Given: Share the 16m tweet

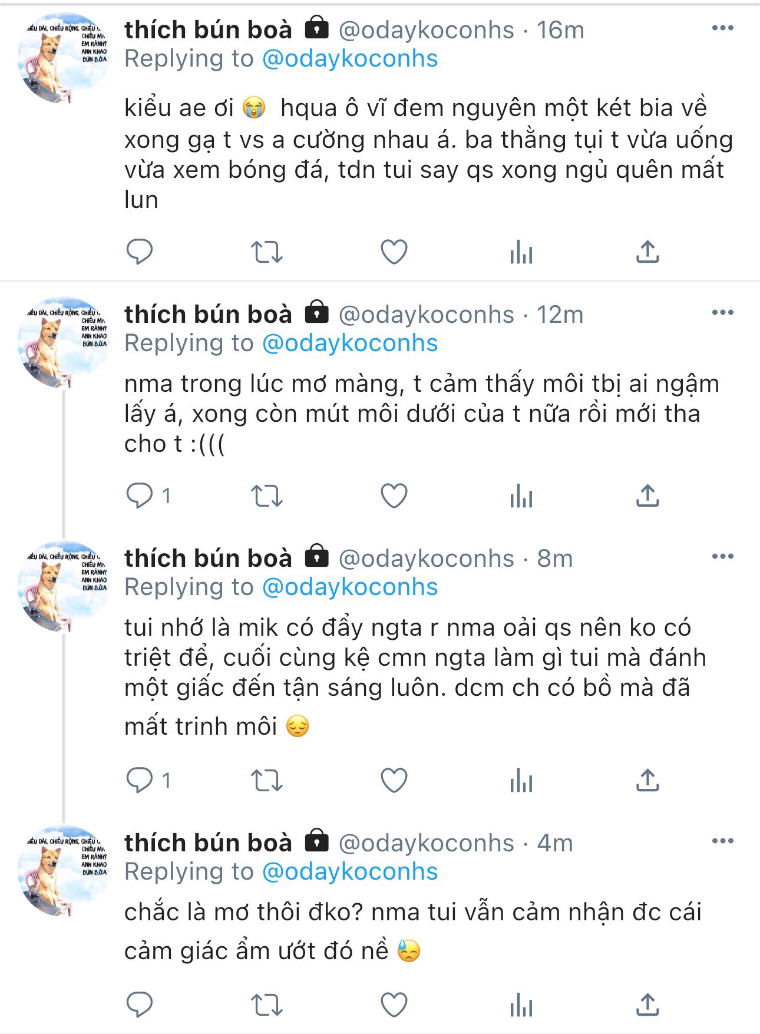Looking at the screenshot, I should [647, 252].
